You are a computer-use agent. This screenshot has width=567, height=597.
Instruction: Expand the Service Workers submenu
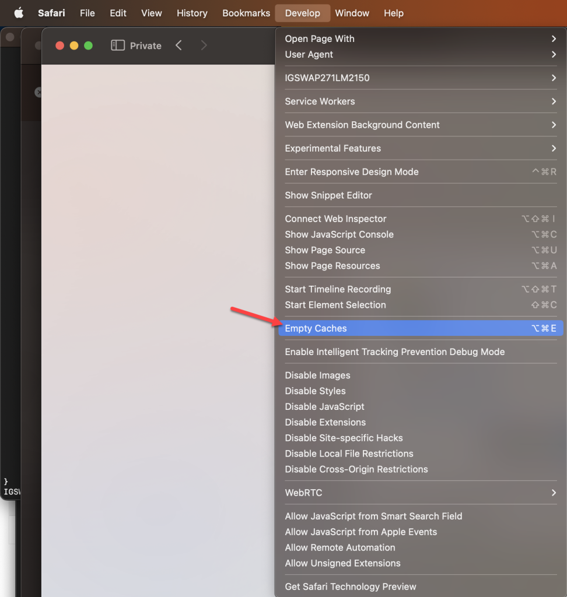pos(421,101)
